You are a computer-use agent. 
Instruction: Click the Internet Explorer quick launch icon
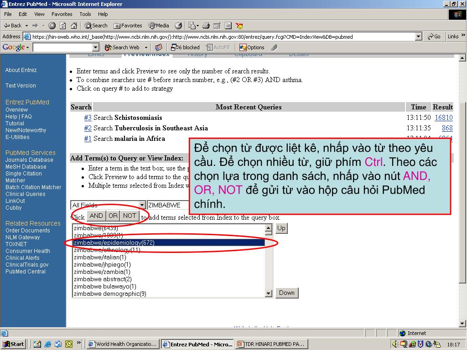coord(47,344)
